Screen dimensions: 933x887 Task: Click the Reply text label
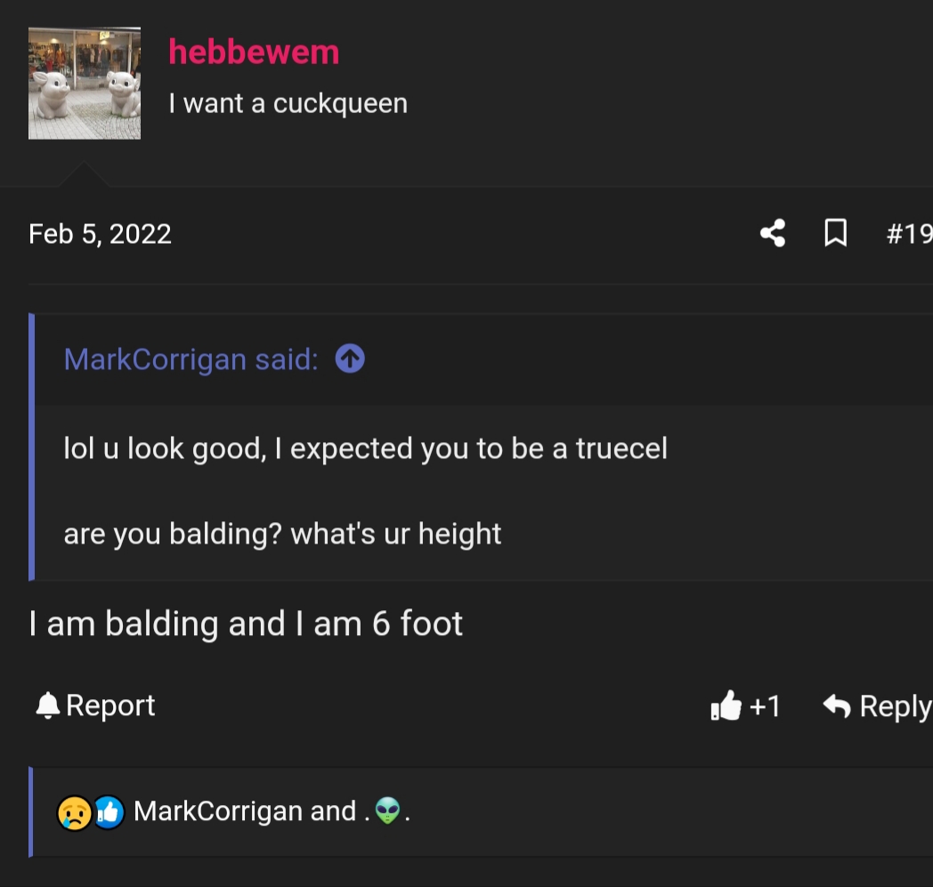pyautogui.click(x=896, y=706)
